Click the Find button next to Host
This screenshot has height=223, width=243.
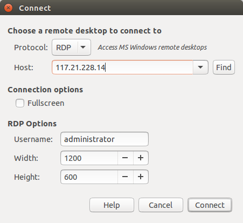pos(224,67)
